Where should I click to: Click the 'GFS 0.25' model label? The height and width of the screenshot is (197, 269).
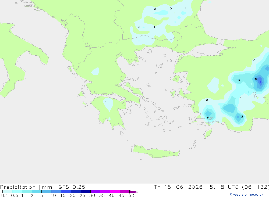pos(72,187)
